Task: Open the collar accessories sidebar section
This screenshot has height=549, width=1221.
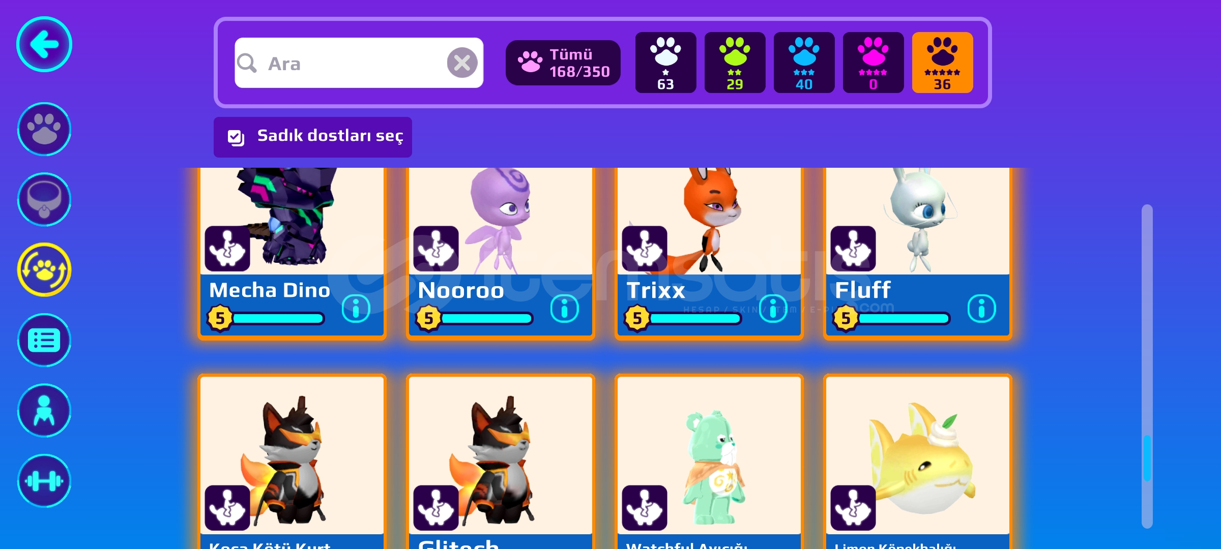Action: pos(44,199)
